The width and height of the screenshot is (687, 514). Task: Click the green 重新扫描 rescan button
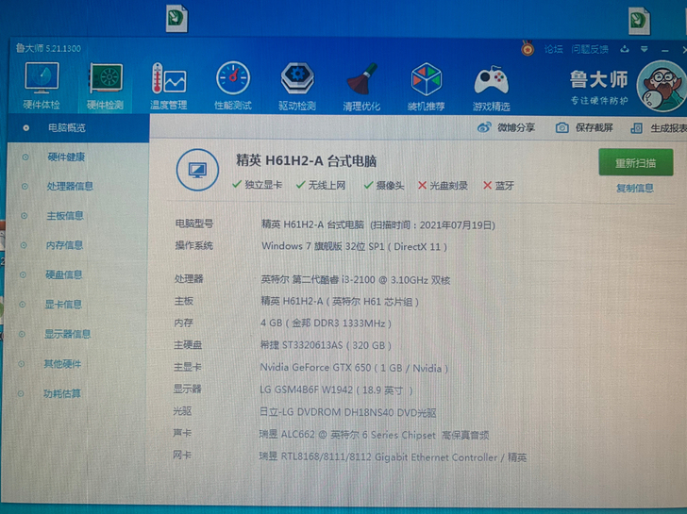click(636, 162)
